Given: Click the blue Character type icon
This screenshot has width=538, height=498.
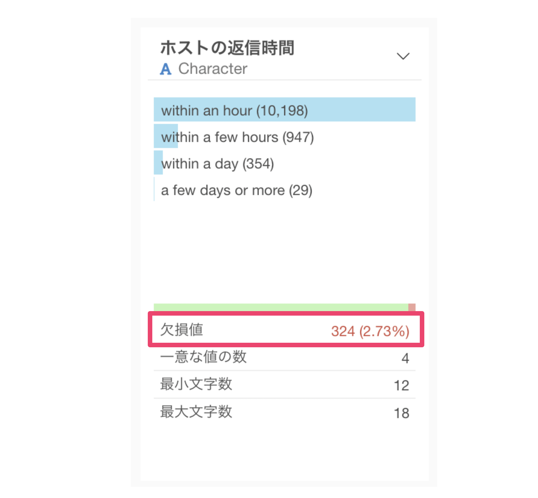Looking at the screenshot, I should [x=166, y=69].
